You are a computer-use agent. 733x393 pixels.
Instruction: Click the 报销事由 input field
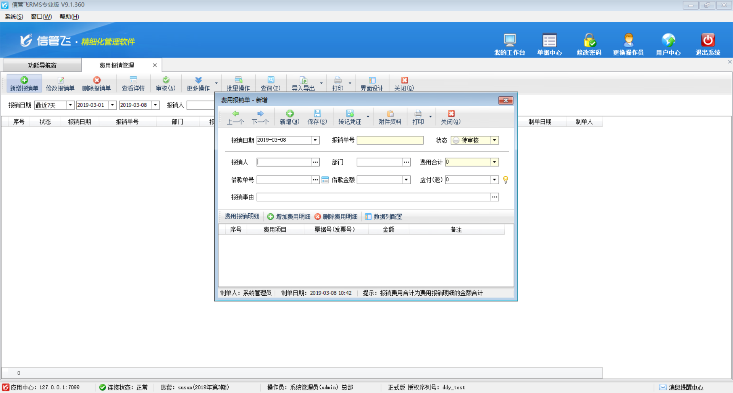(373, 197)
